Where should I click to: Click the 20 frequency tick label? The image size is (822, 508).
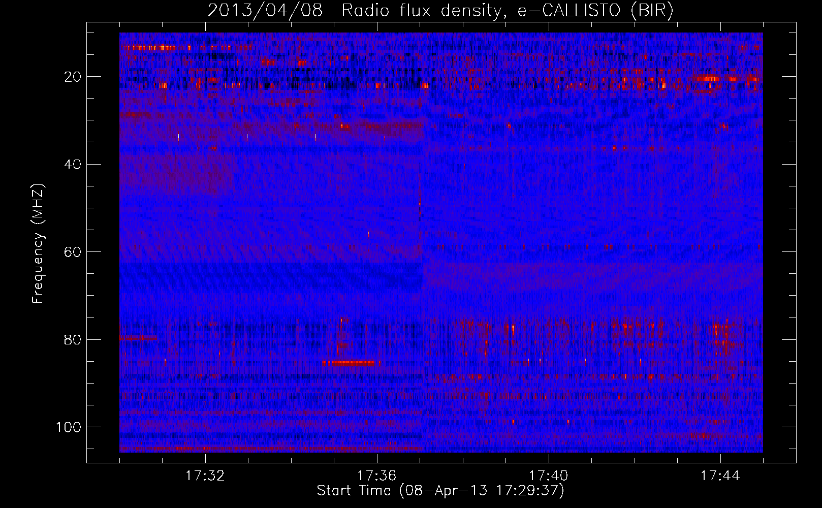tap(73, 77)
